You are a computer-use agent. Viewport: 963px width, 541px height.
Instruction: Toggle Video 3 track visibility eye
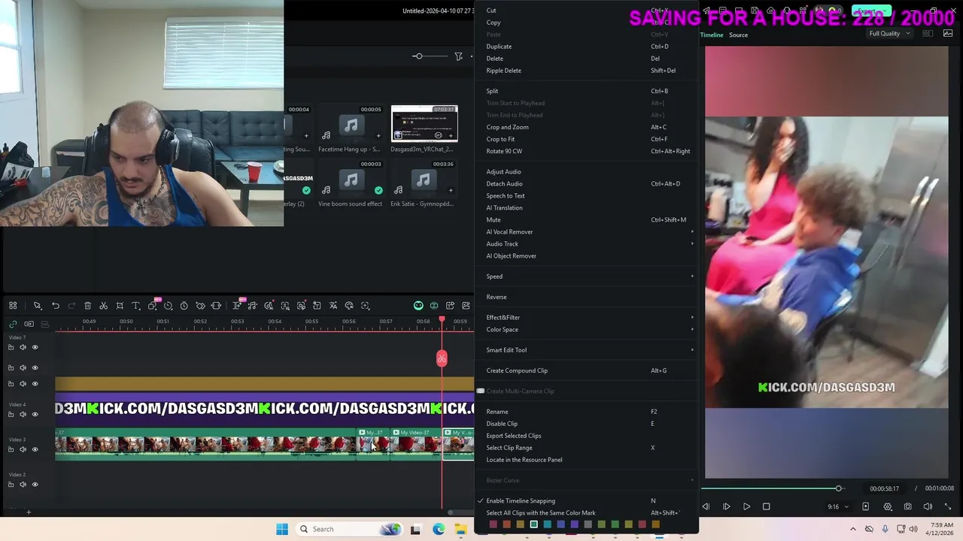(x=35, y=449)
